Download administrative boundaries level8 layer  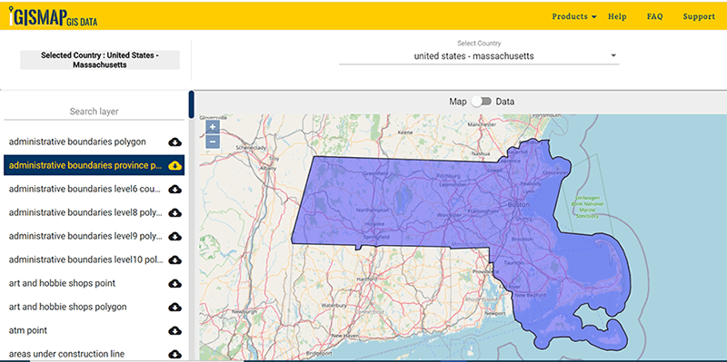174,212
